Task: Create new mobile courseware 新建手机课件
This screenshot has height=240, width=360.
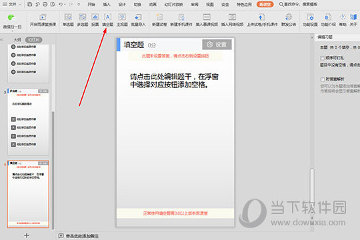Action: coord(181,20)
